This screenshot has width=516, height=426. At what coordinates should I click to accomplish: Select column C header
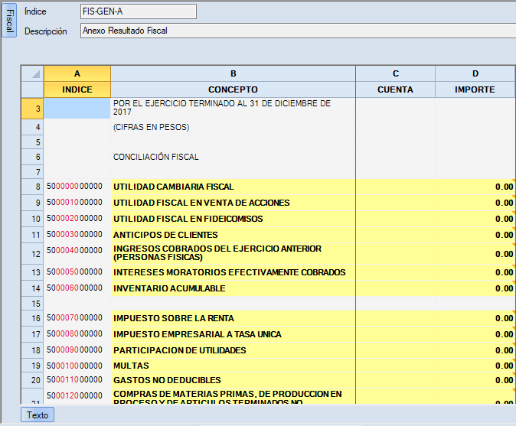click(395, 73)
